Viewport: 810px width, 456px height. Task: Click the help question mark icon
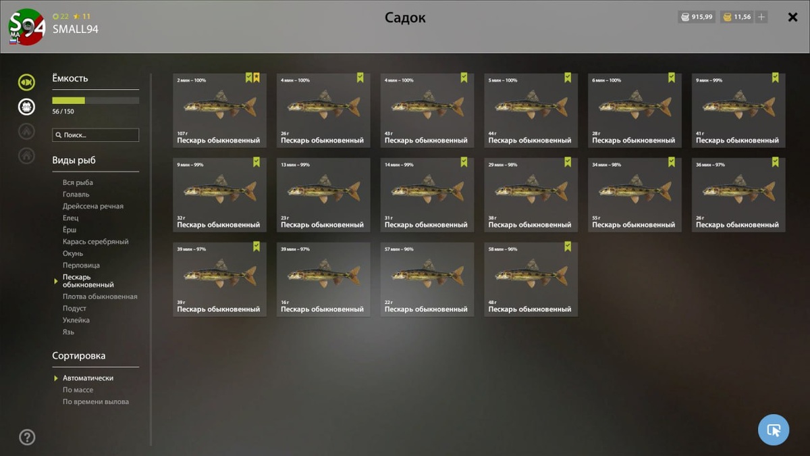(27, 437)
